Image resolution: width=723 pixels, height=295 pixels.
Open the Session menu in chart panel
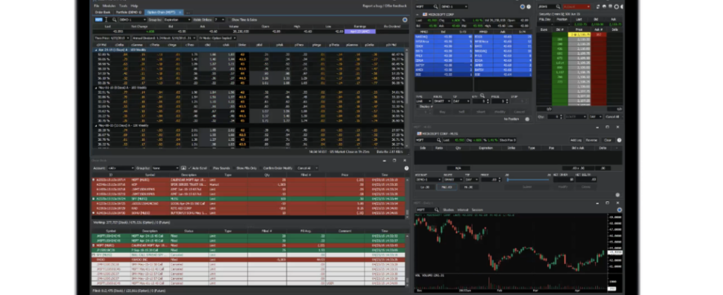point(477,209)
